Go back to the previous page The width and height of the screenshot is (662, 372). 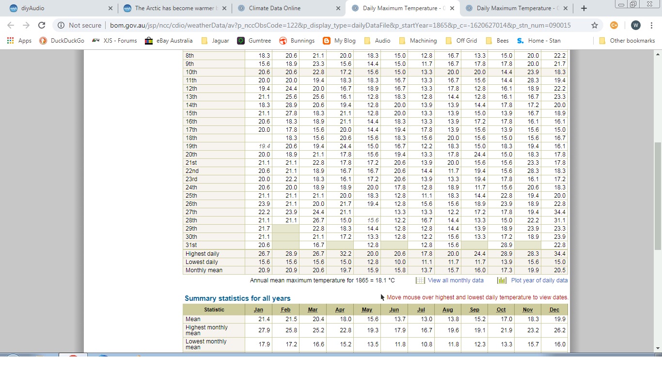click(x=11, y=25)
